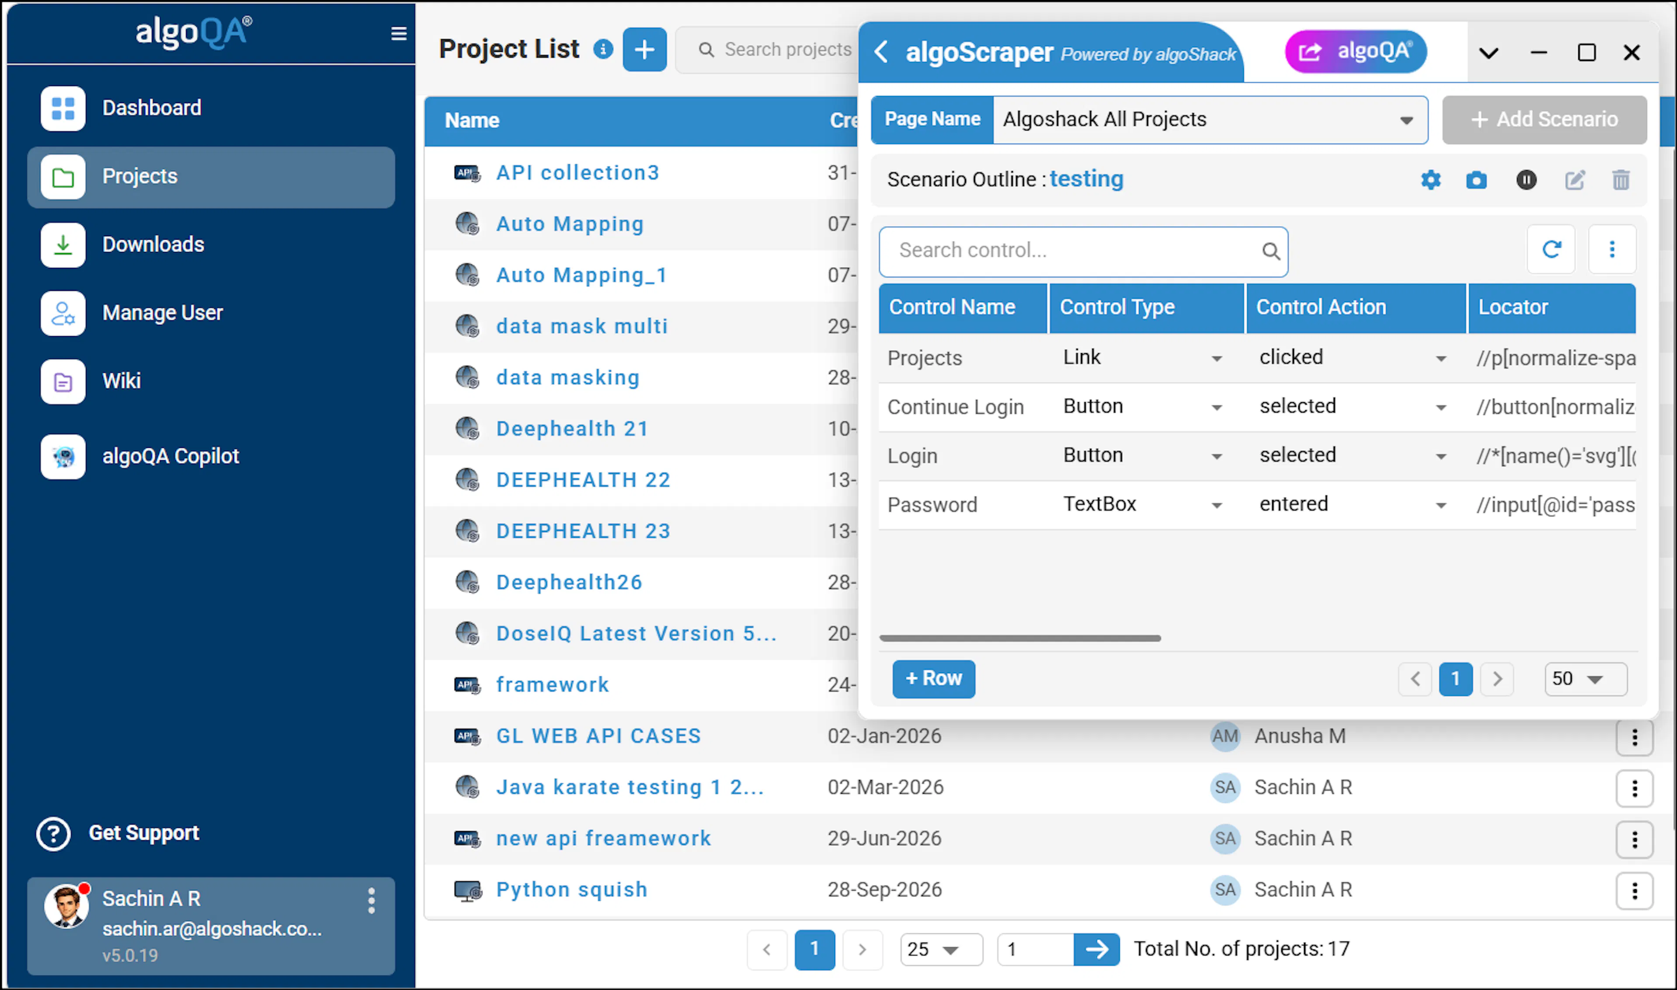
Task: Expand the Page Name dropdown
Action: (1406, 120)
